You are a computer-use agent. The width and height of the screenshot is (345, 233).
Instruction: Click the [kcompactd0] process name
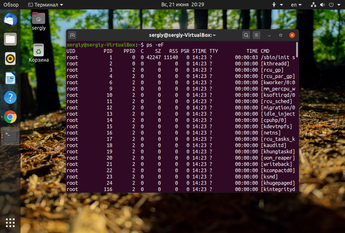tap(278, 170)
